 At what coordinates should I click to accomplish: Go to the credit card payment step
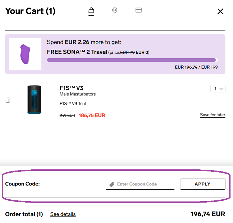coord(139,10)
